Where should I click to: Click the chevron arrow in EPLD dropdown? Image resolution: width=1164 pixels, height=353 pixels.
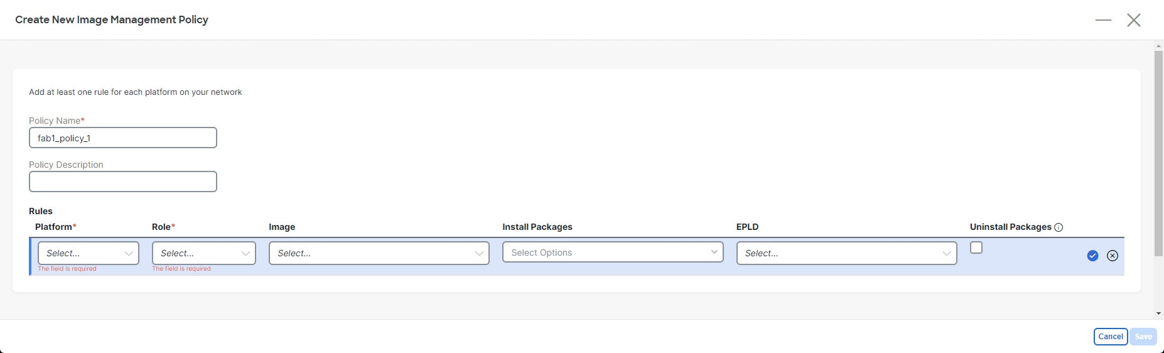click(x=946, y=254)
